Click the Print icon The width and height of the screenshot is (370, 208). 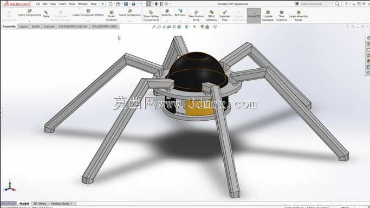coord(133,4)
